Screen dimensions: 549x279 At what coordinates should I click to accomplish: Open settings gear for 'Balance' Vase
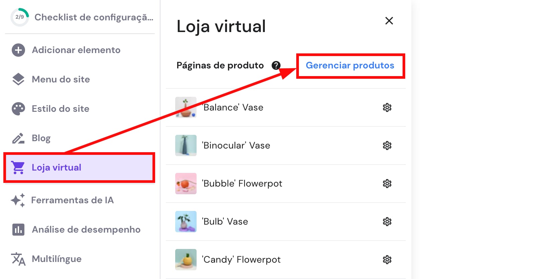[x=387, y=107]
